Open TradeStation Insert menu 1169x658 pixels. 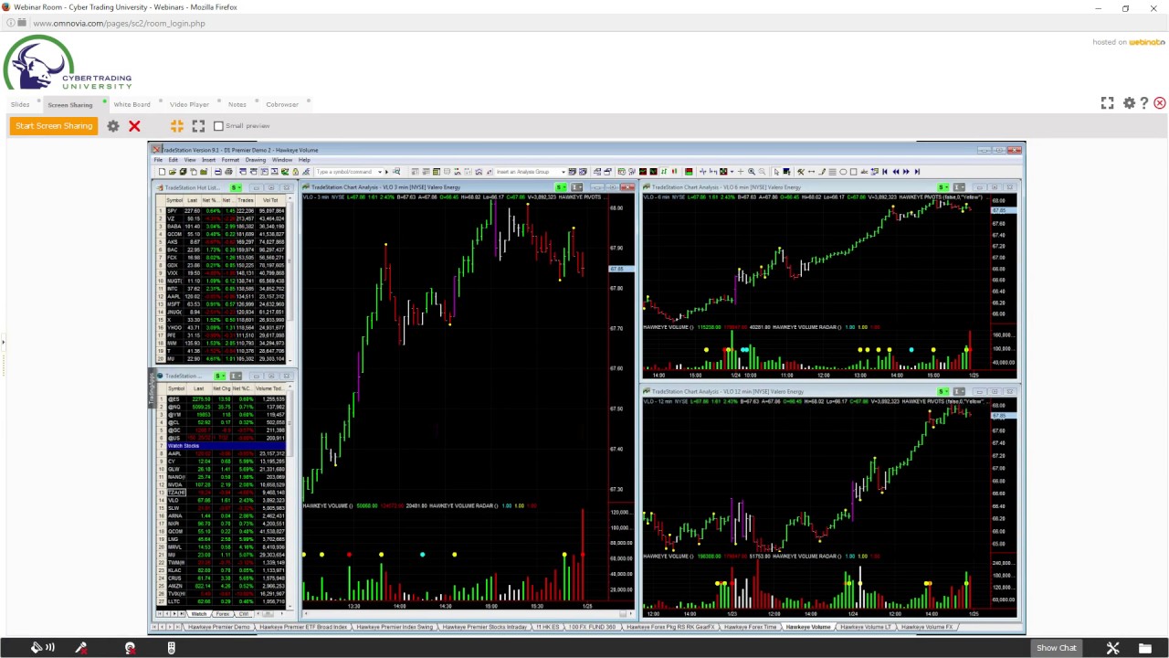[208, 160]
